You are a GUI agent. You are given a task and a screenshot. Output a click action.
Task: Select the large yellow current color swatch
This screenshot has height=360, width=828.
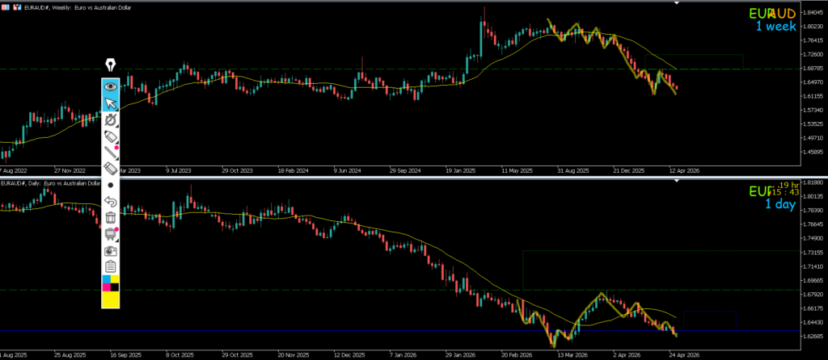(x=111, y=299)
